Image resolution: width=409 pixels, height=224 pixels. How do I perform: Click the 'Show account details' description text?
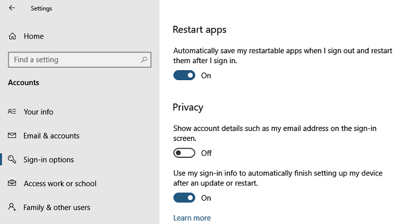pyautogui.click(x=275, y=133)
